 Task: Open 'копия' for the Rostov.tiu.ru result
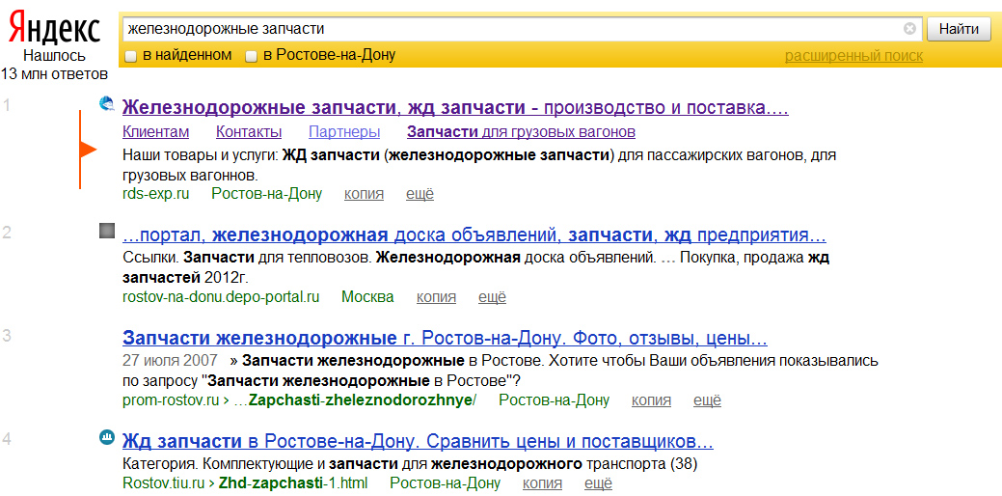pos(543,482)
